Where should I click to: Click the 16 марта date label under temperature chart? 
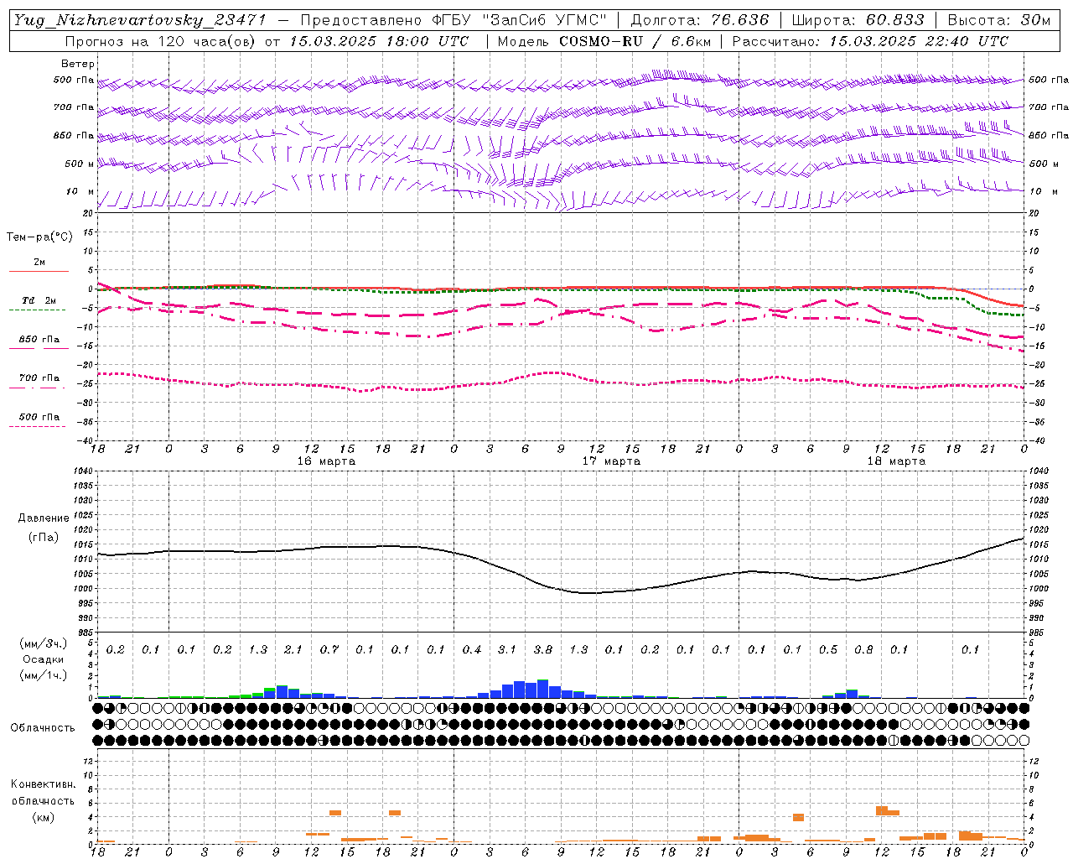coord(326,461)
